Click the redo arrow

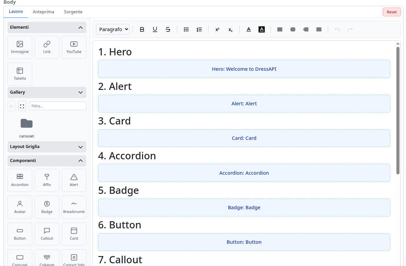[x=350, y=29]
